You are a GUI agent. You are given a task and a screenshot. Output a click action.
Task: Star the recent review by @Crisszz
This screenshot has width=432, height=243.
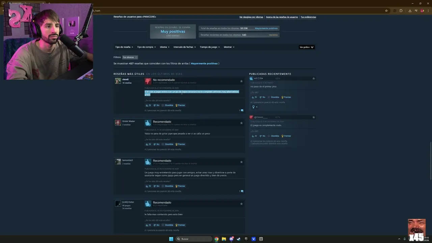click(x=314, y=117)
